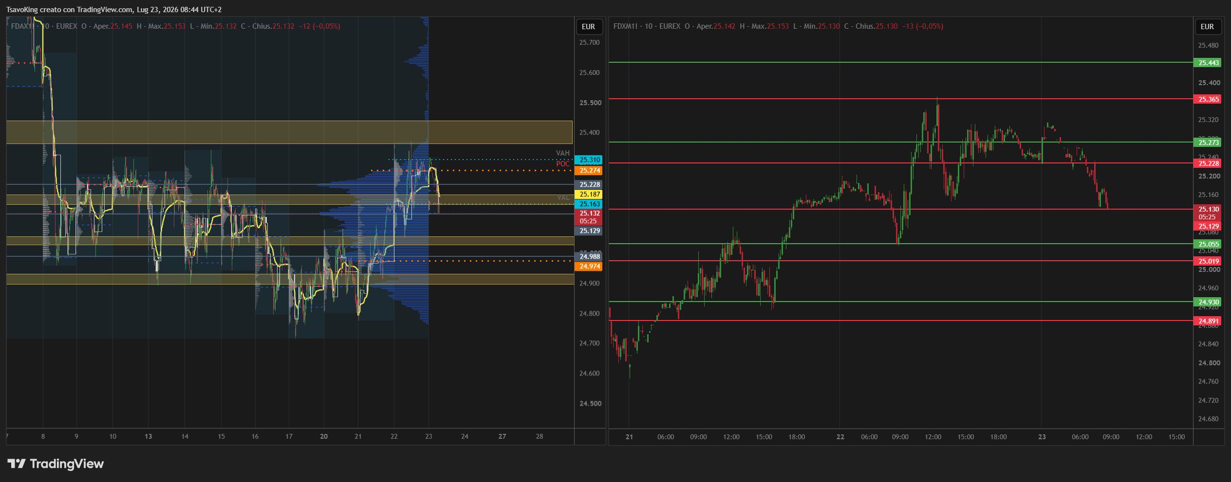Click 24.500 on the left price axis

click(x=590, y=403)
